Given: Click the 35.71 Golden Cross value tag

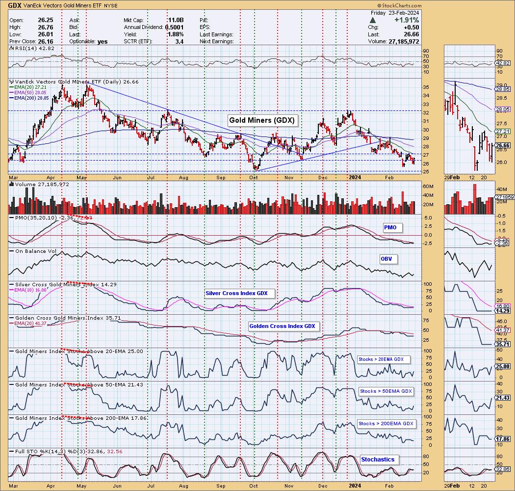Looking at the screenshot, I should (504, 344).
